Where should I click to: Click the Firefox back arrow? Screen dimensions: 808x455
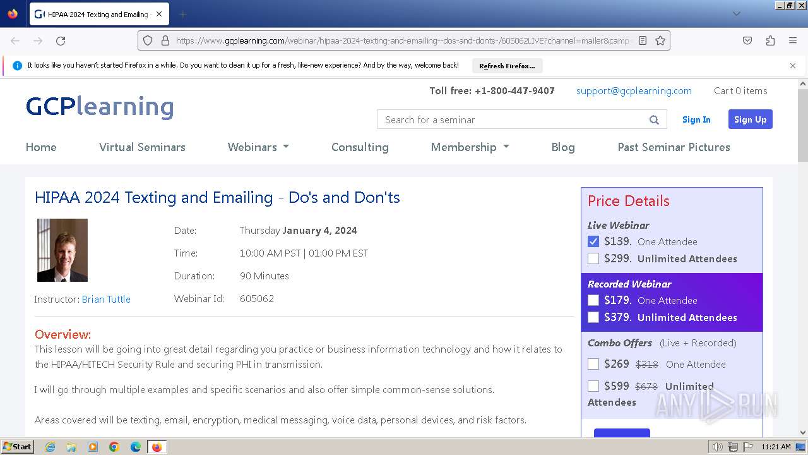point(15,40)
